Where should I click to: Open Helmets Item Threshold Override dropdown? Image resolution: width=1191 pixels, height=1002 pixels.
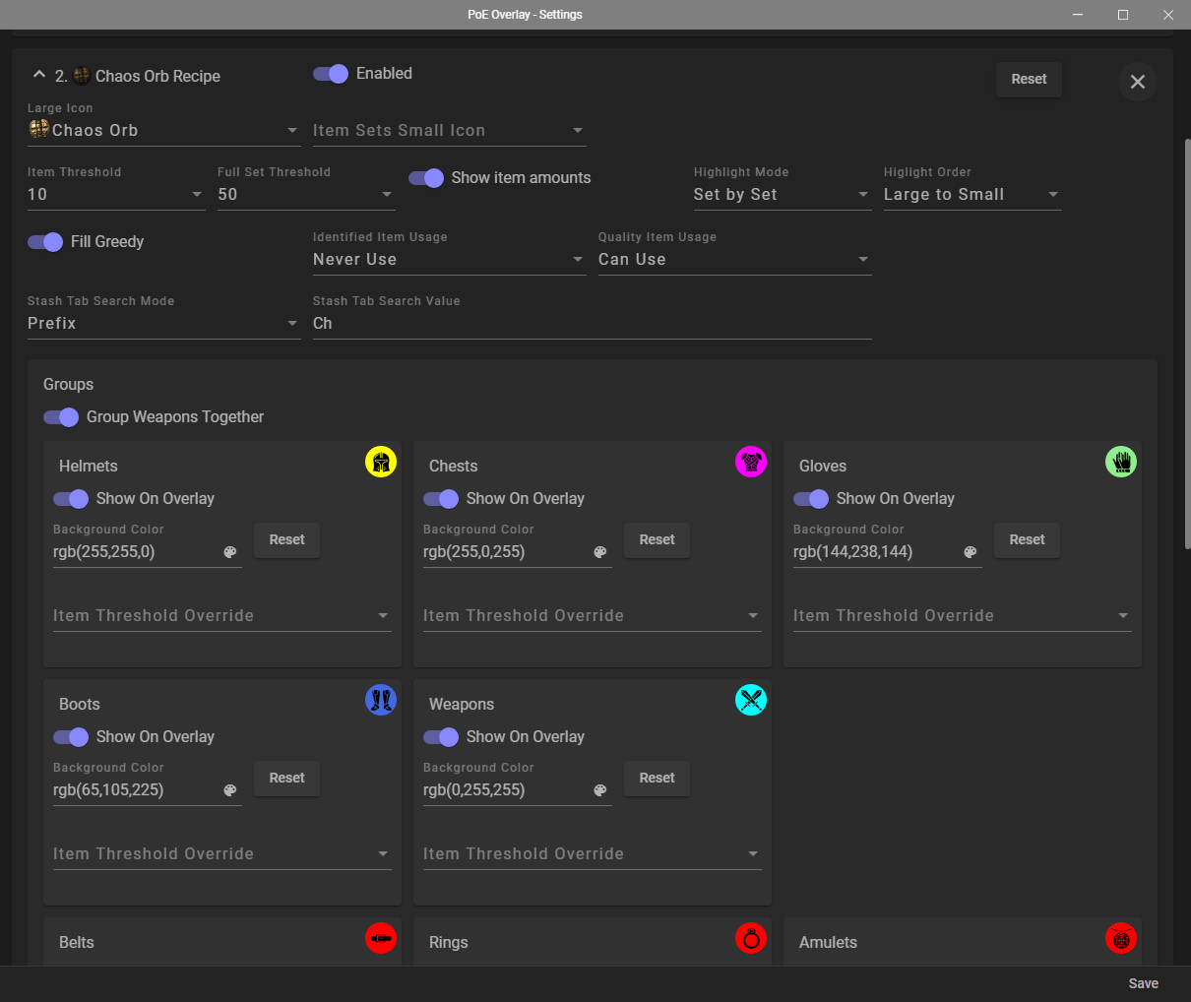point(222,615)
